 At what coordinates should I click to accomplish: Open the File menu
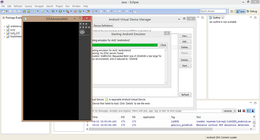point(3,6)
